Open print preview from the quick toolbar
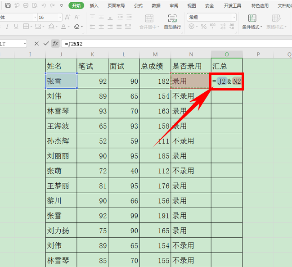The width and height of the screenshot is (292, 267). tap(35, 5)
